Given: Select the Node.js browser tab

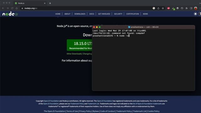Looking at the screenshot, I should (x=30, y=3).
